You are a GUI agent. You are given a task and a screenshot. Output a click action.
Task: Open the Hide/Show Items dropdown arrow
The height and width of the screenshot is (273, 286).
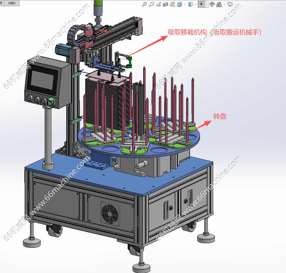207,4
